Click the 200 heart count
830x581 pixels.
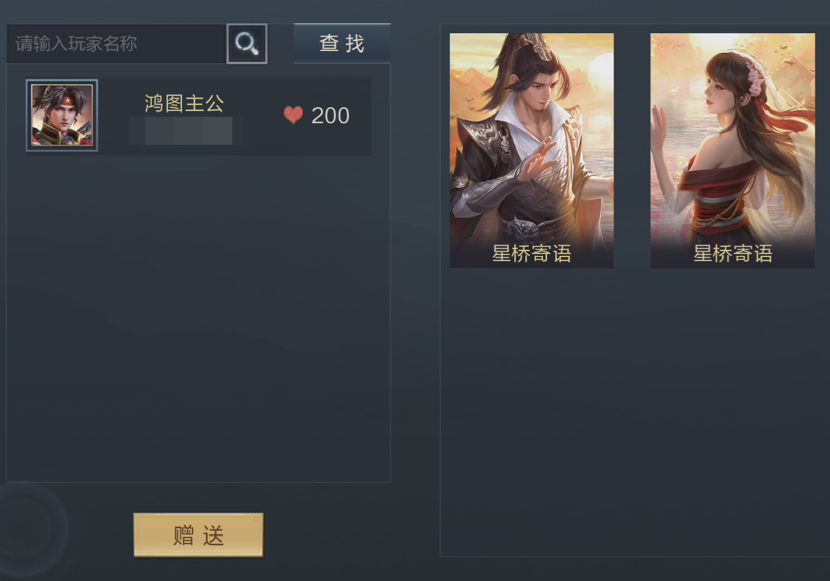[x=330, y=116]
